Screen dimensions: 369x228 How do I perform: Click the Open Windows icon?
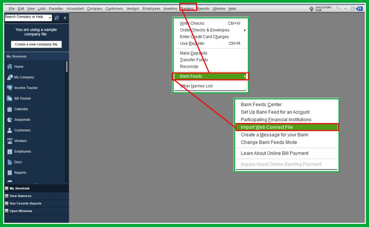[7, 211]
